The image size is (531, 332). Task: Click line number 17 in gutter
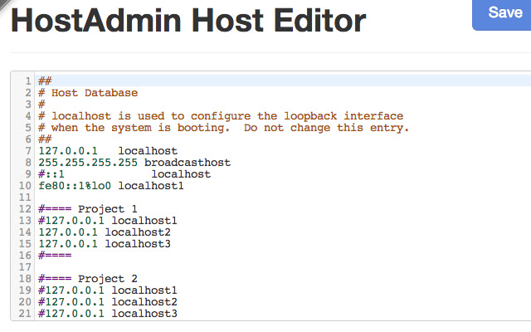pyautogui.click(x=25, y=267)
